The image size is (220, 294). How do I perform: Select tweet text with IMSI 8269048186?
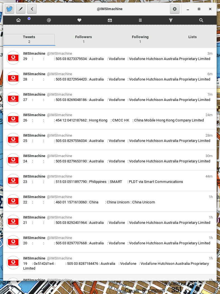click(x=117, y=100)
